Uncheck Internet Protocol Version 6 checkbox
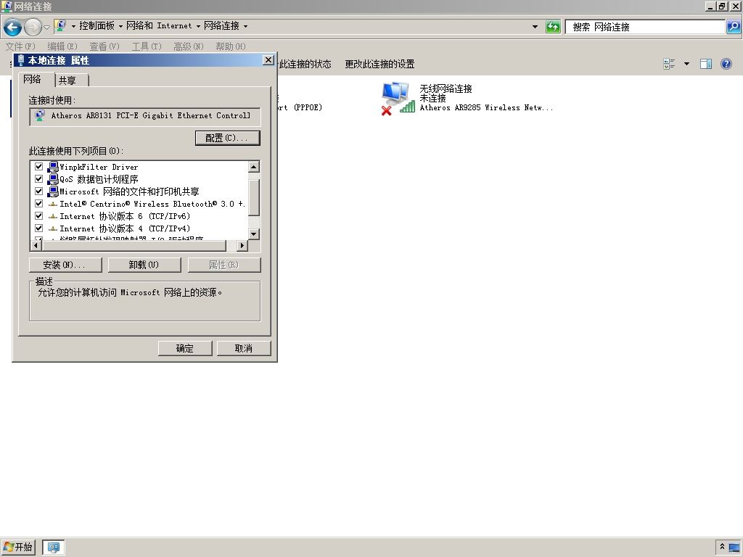Image resolution: width=743 pixels, height=557 pixels. coord(39,216)
